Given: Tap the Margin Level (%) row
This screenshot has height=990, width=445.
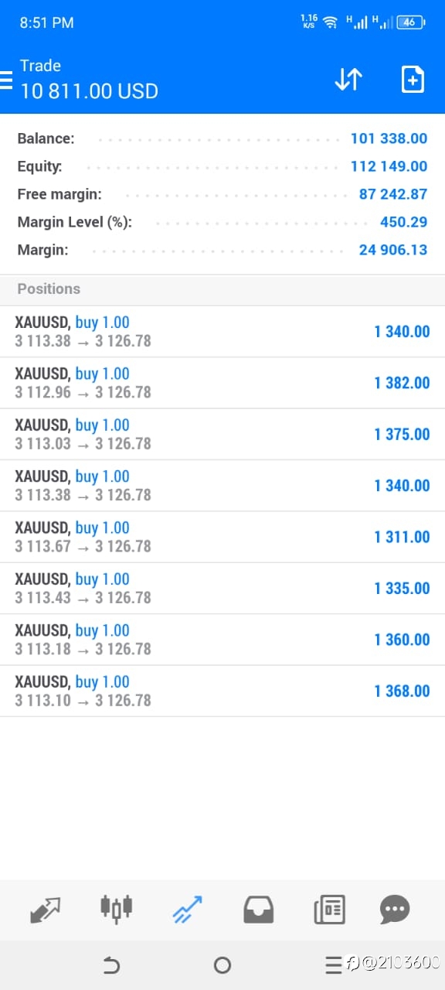Looking at the screenshot, I should coord(222,222).
